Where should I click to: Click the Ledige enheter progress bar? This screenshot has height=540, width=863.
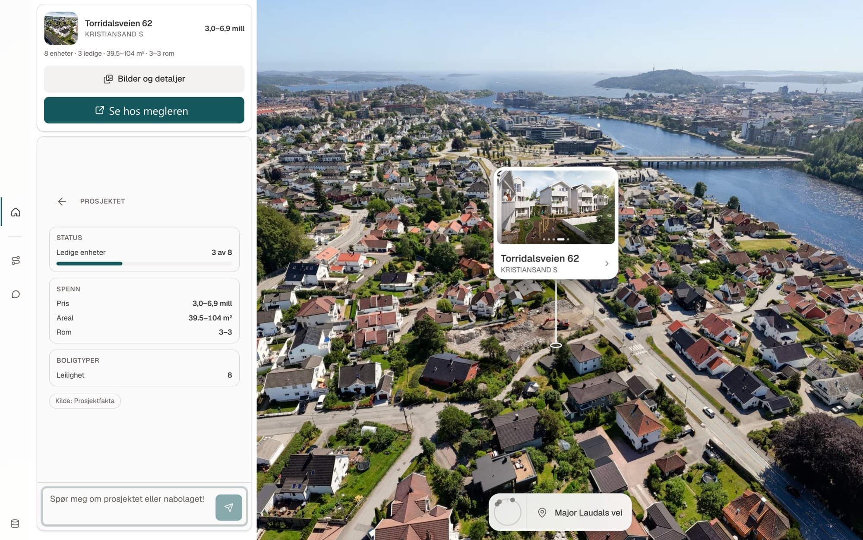coord(144,264)
